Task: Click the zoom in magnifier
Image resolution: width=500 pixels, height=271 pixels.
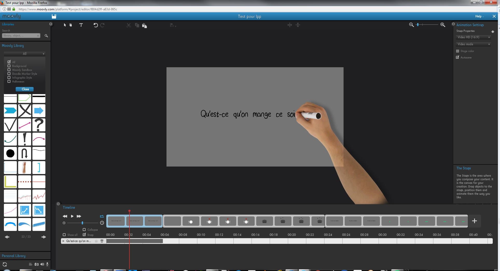Action: coord(443,25)
